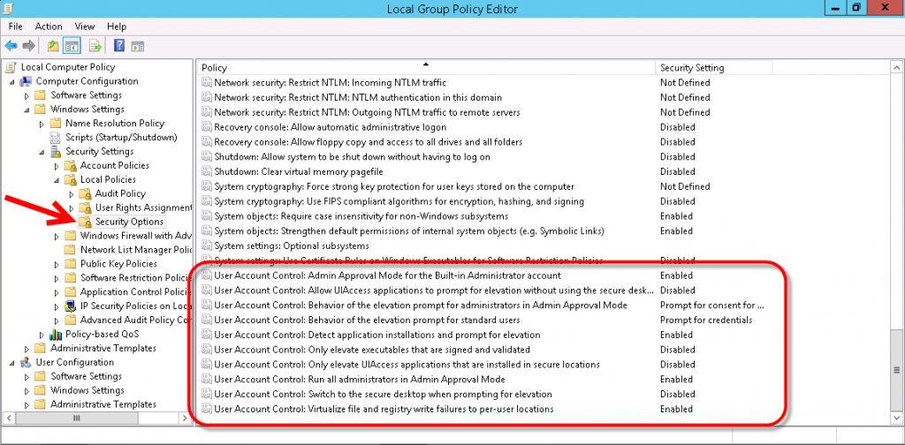
Task: Click the Security Settings server lock icon
Action: click(56, 152)
